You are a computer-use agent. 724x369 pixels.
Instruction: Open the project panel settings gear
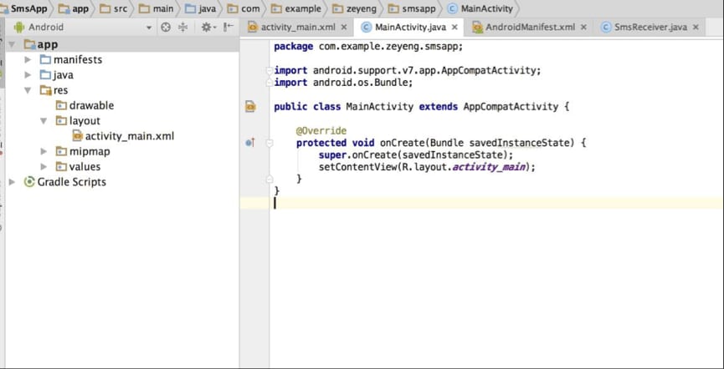[208, 28]
